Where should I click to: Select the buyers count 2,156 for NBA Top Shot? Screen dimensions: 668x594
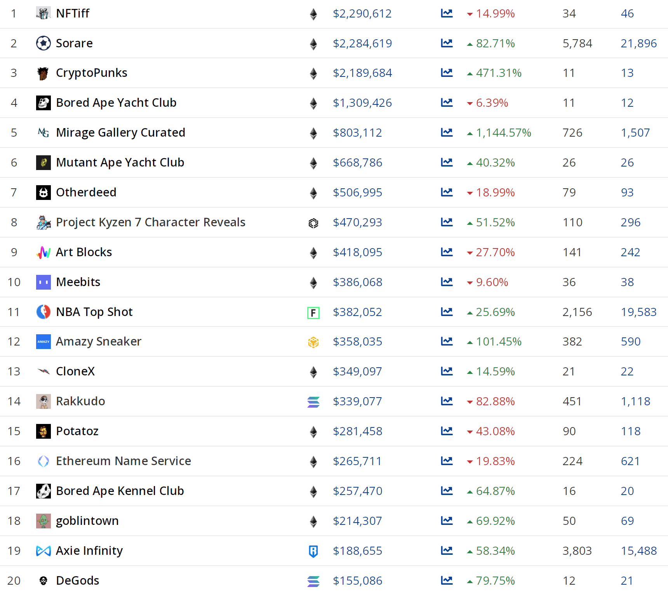point(578,312)
